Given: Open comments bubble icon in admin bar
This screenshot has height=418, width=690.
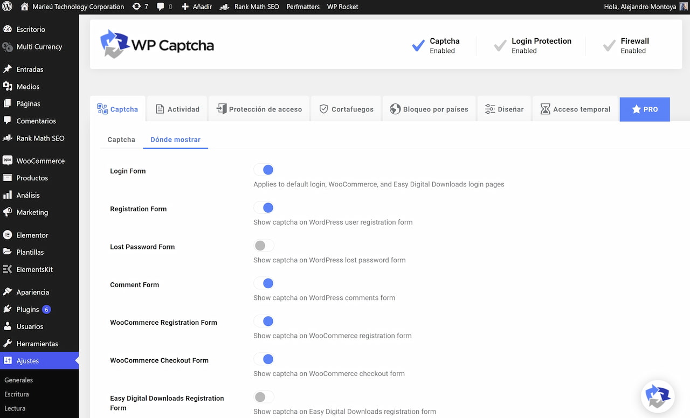Looking at the screenshot, I should 161,7.
